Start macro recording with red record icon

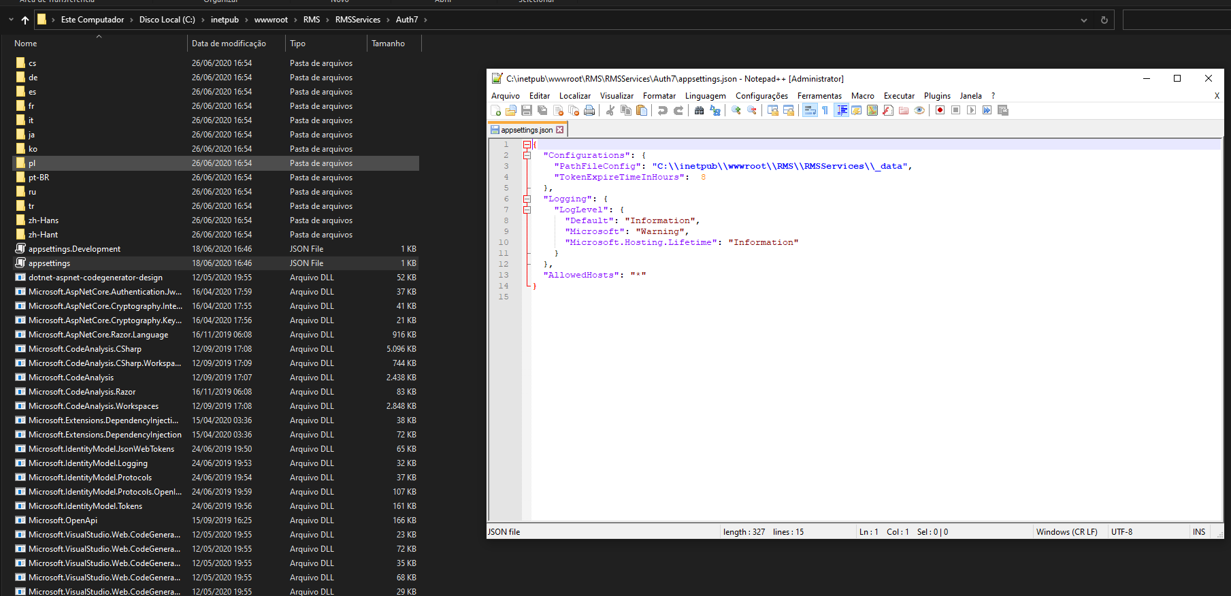[940, 110]
